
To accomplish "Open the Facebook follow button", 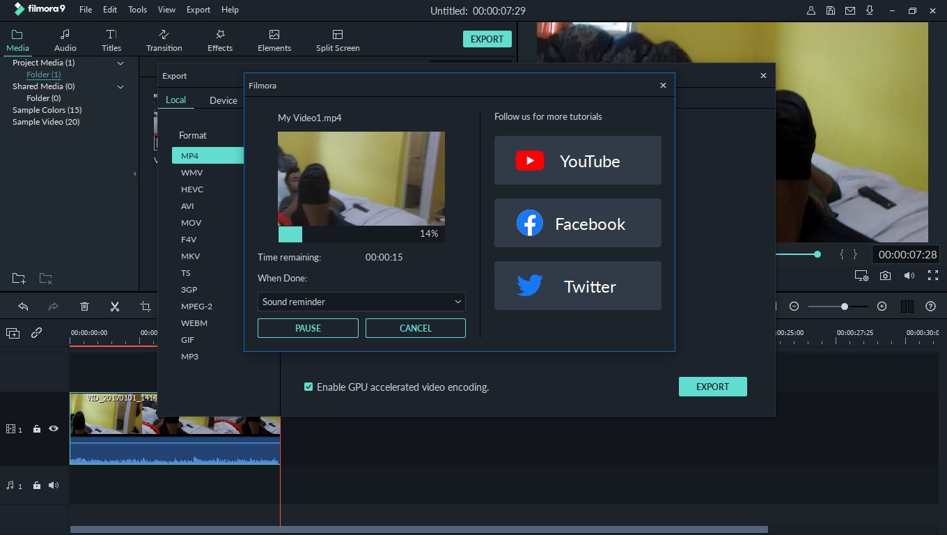I will [x=578, y=223].
